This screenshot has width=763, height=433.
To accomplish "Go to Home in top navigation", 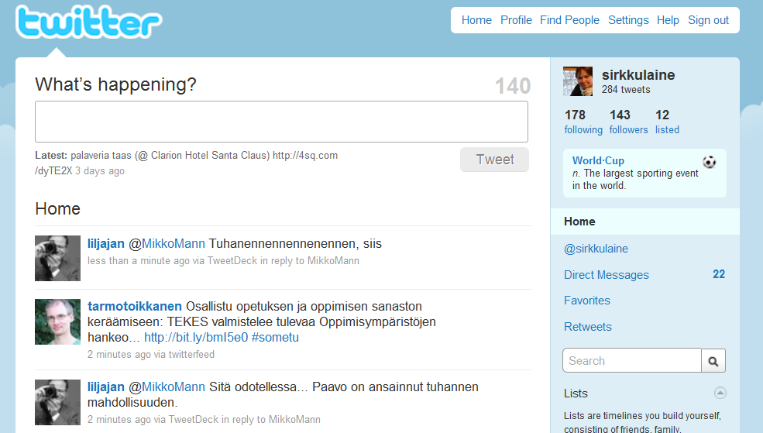I will click(x=476, y=20).
